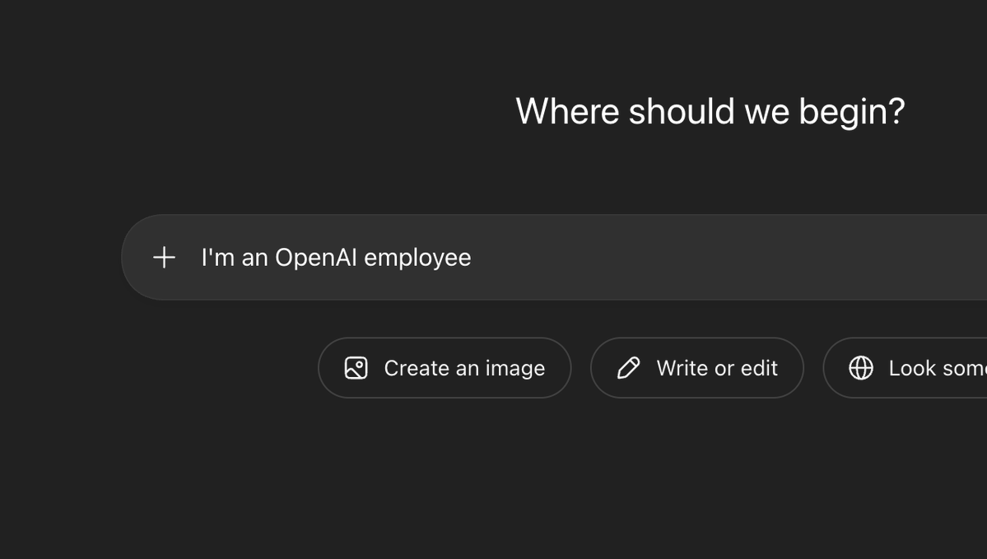
Task: Click the plus attach icon in prompt box
Action: point(165,258)
